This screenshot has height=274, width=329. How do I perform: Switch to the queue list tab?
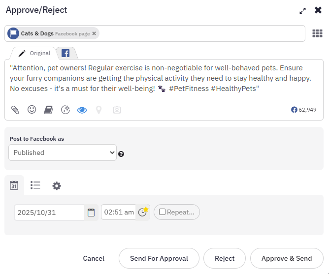click(x=35, y=185)
